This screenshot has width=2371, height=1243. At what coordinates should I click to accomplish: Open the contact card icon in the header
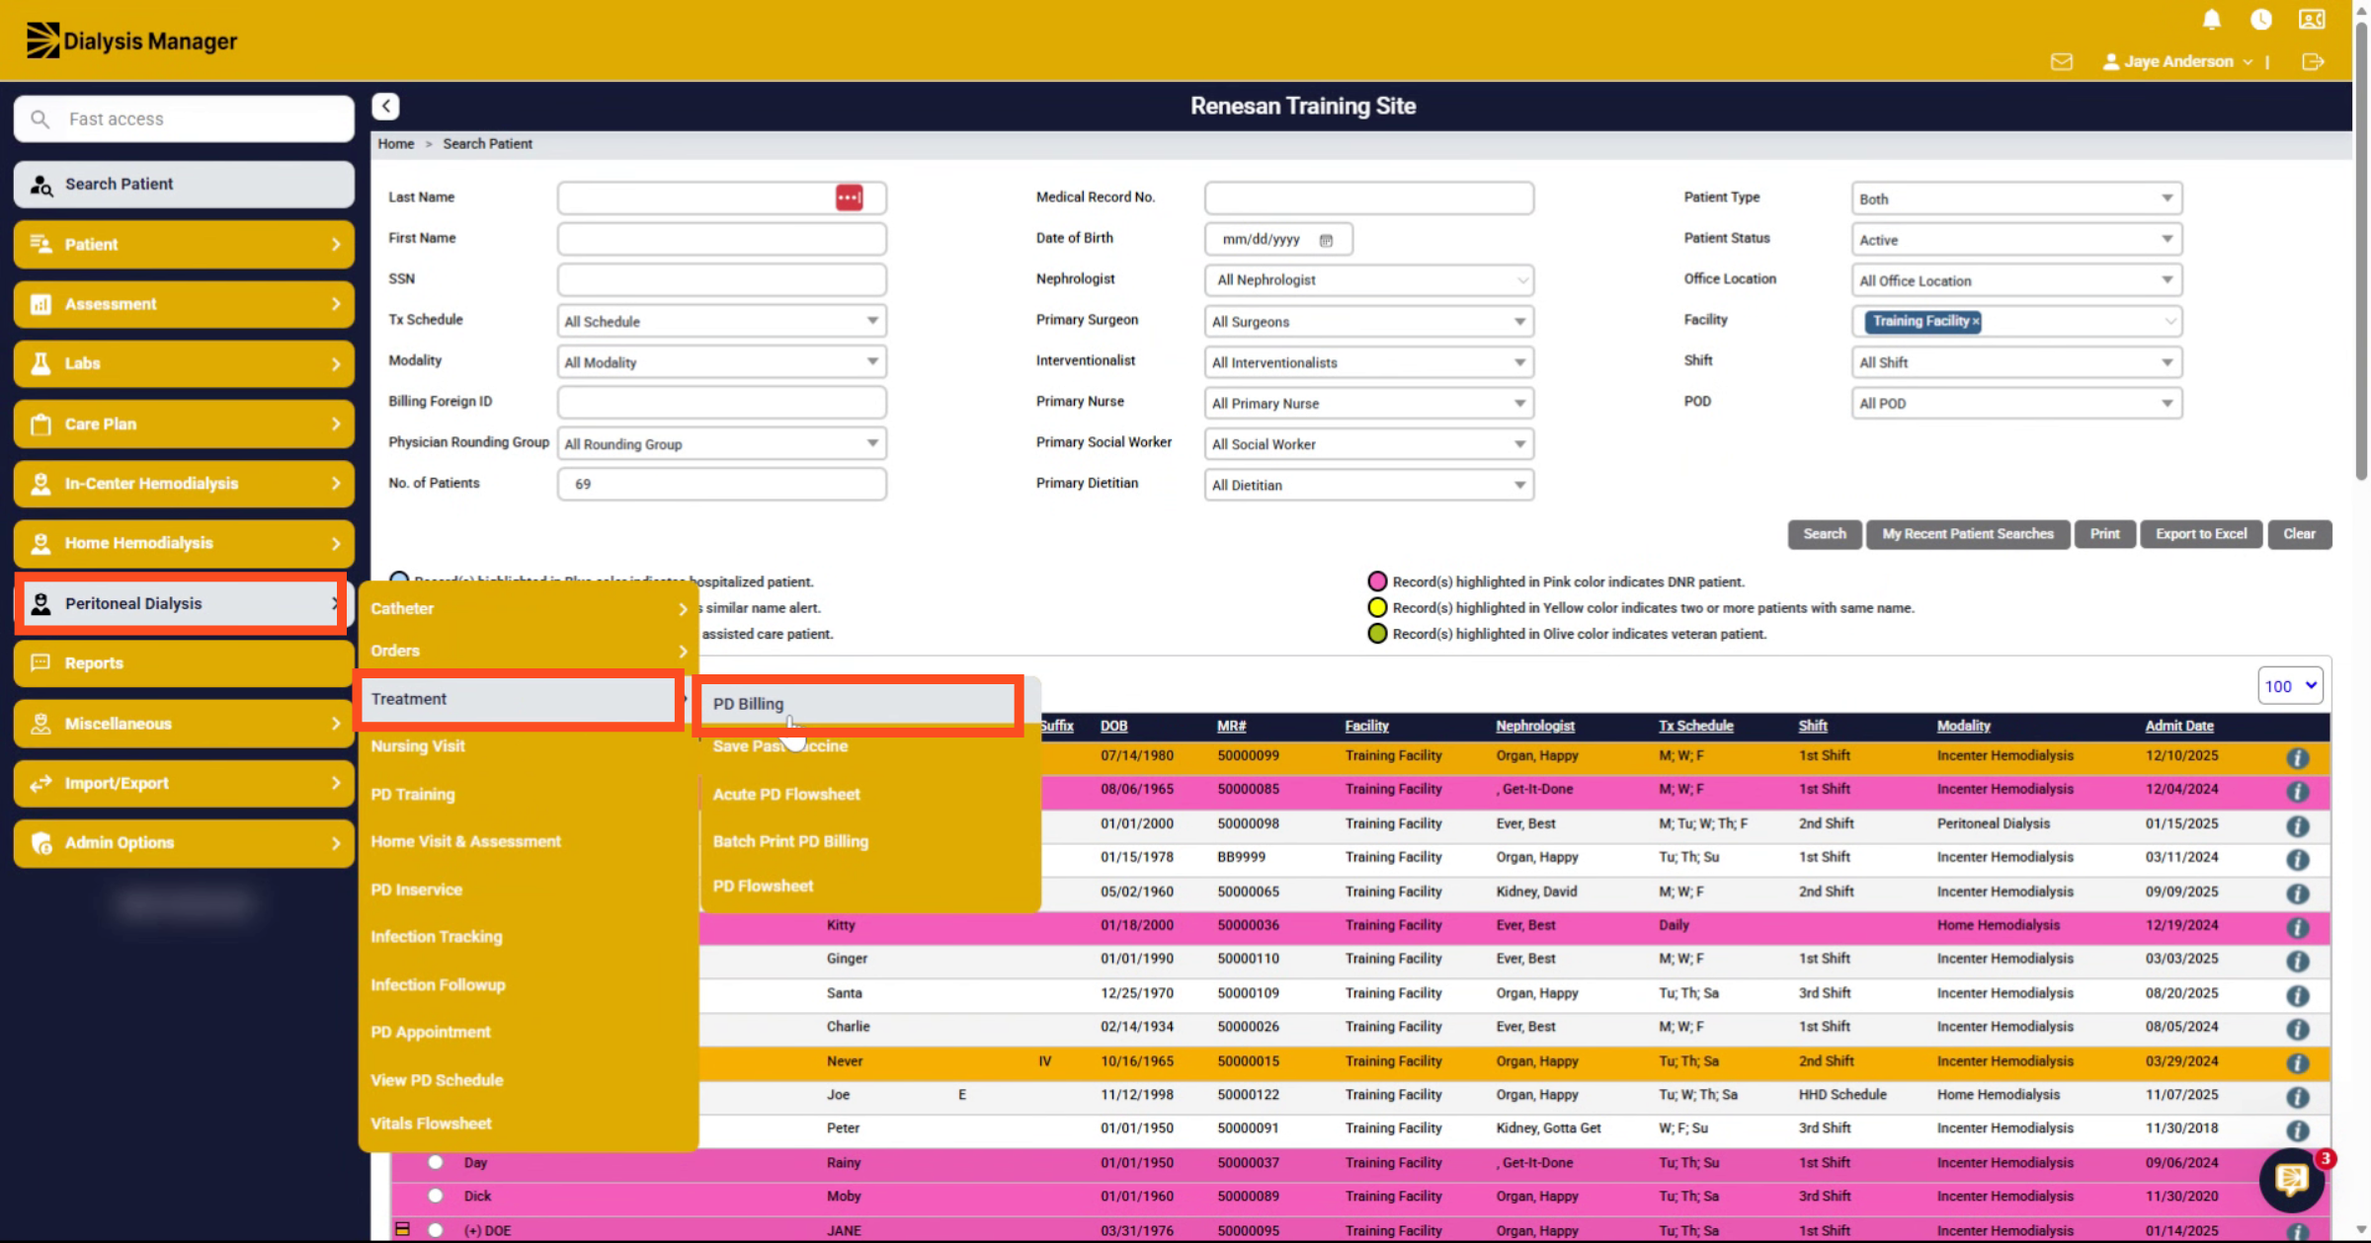click(x=2312, y=20)
